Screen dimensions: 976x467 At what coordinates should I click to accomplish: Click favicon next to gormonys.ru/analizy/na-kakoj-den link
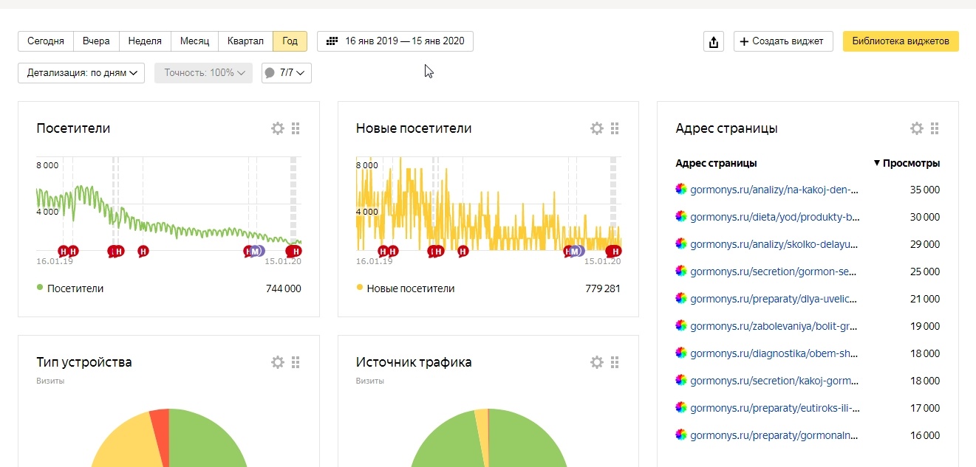(x=681, y=189)
